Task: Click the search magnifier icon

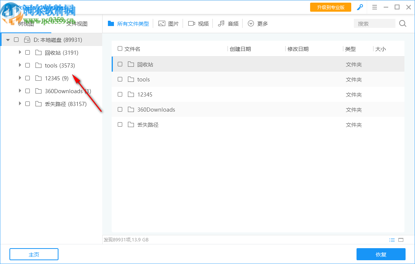Action: (x=402, y=23)
